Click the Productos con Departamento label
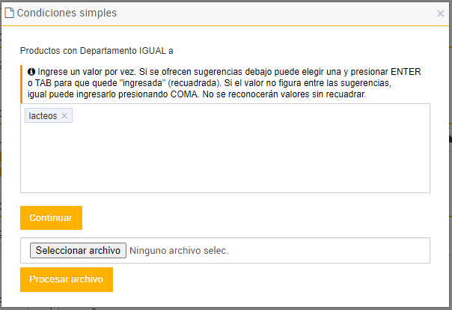The image size is (452, 310). point(77,51)
